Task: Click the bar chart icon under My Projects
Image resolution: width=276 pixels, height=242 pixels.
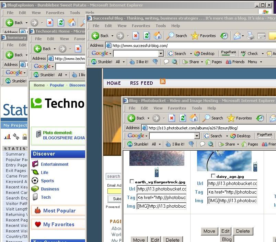Action: (x=7, y=136)
